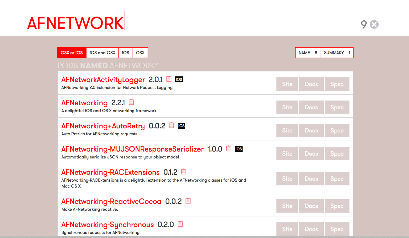
Task: Open Spec for AFNetworking+AutoRetry
Action: pos(337,131)
